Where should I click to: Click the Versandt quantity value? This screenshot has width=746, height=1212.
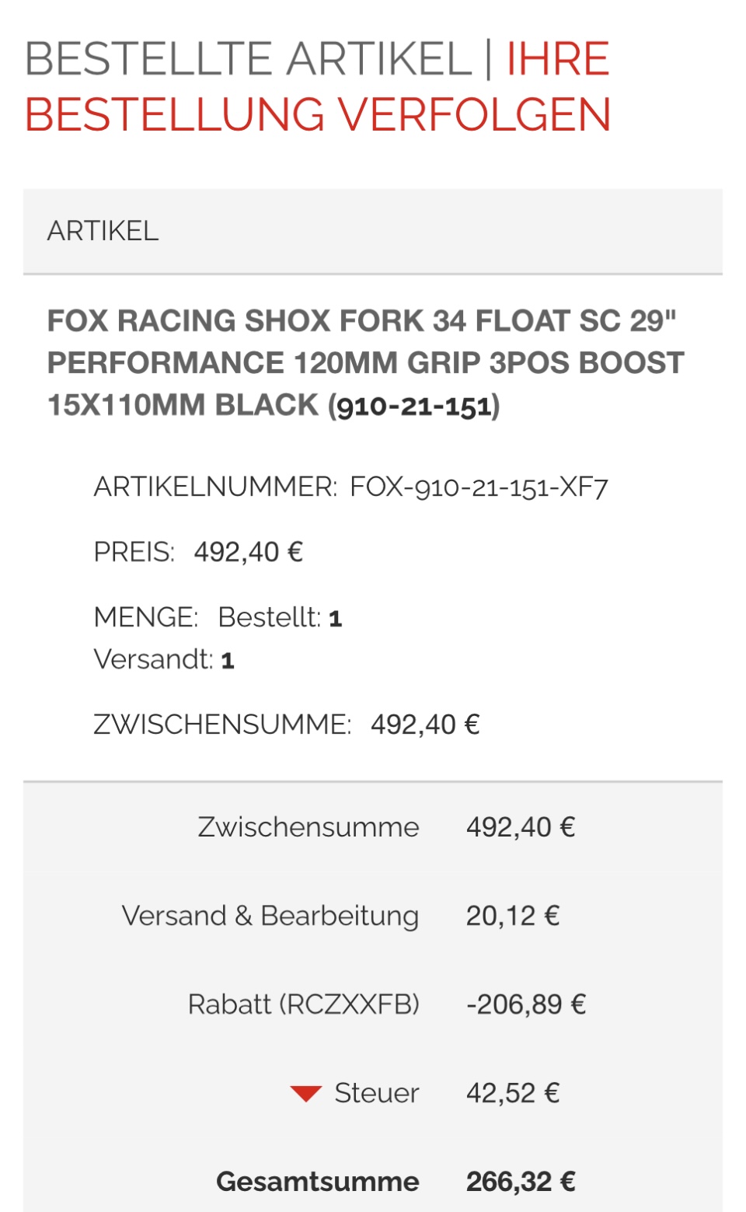pos(227,660)
